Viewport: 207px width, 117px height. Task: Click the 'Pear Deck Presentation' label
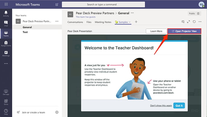[80, 31]
